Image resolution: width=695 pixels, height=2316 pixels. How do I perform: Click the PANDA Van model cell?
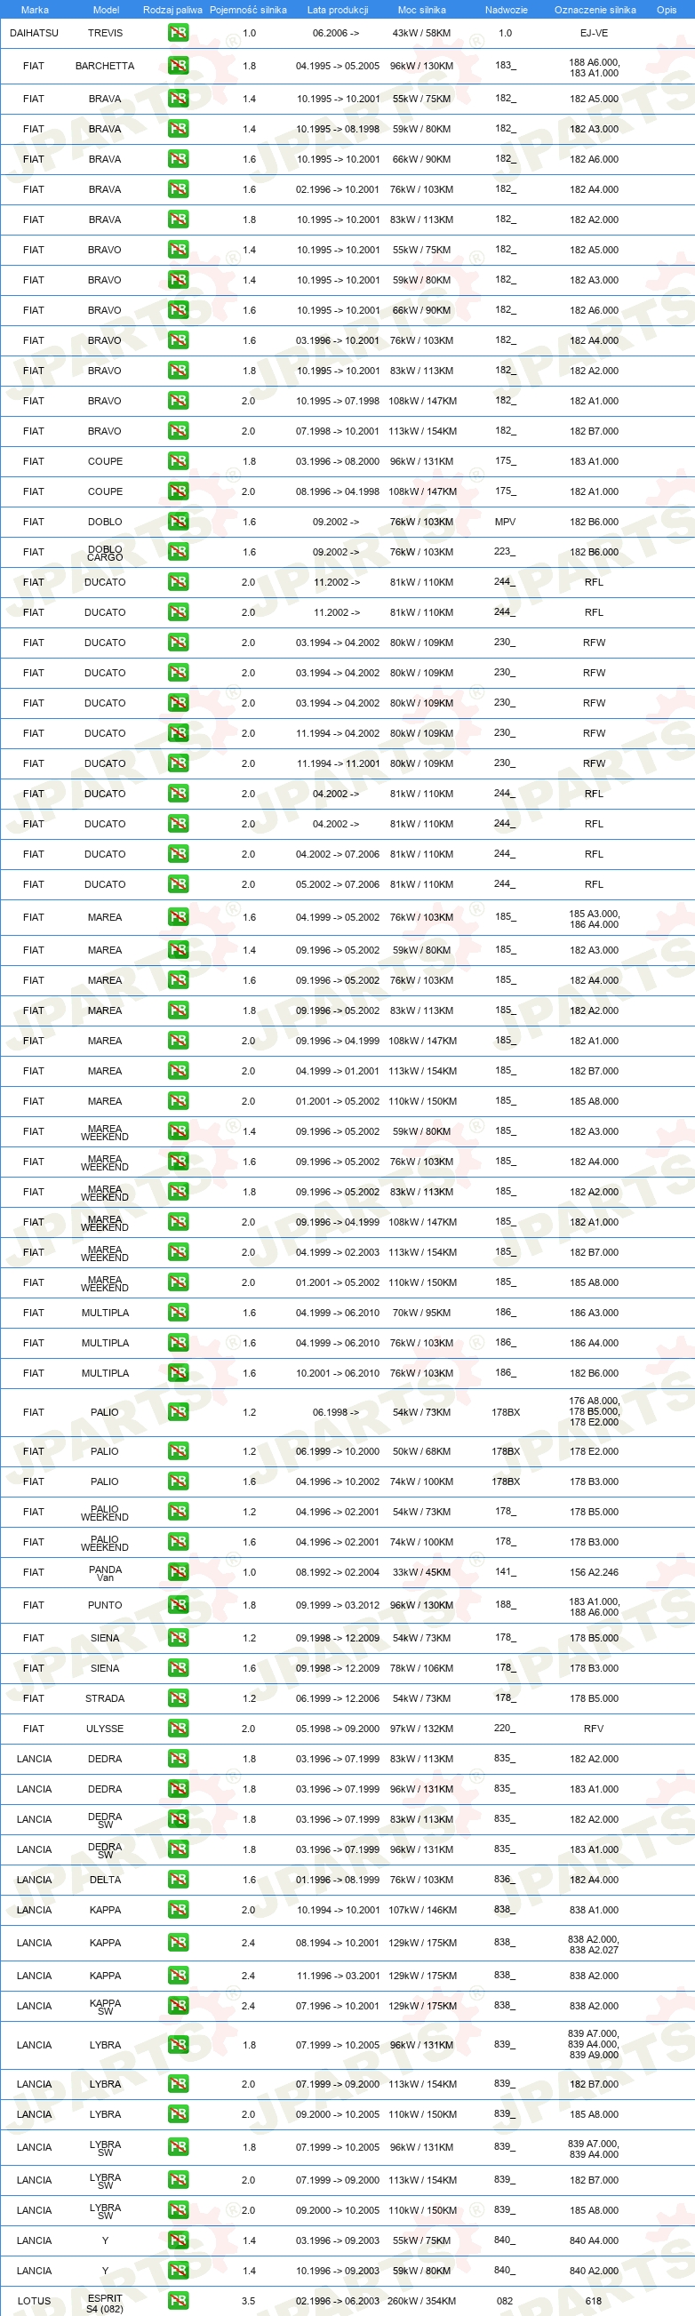click(x=105, y=1572)
